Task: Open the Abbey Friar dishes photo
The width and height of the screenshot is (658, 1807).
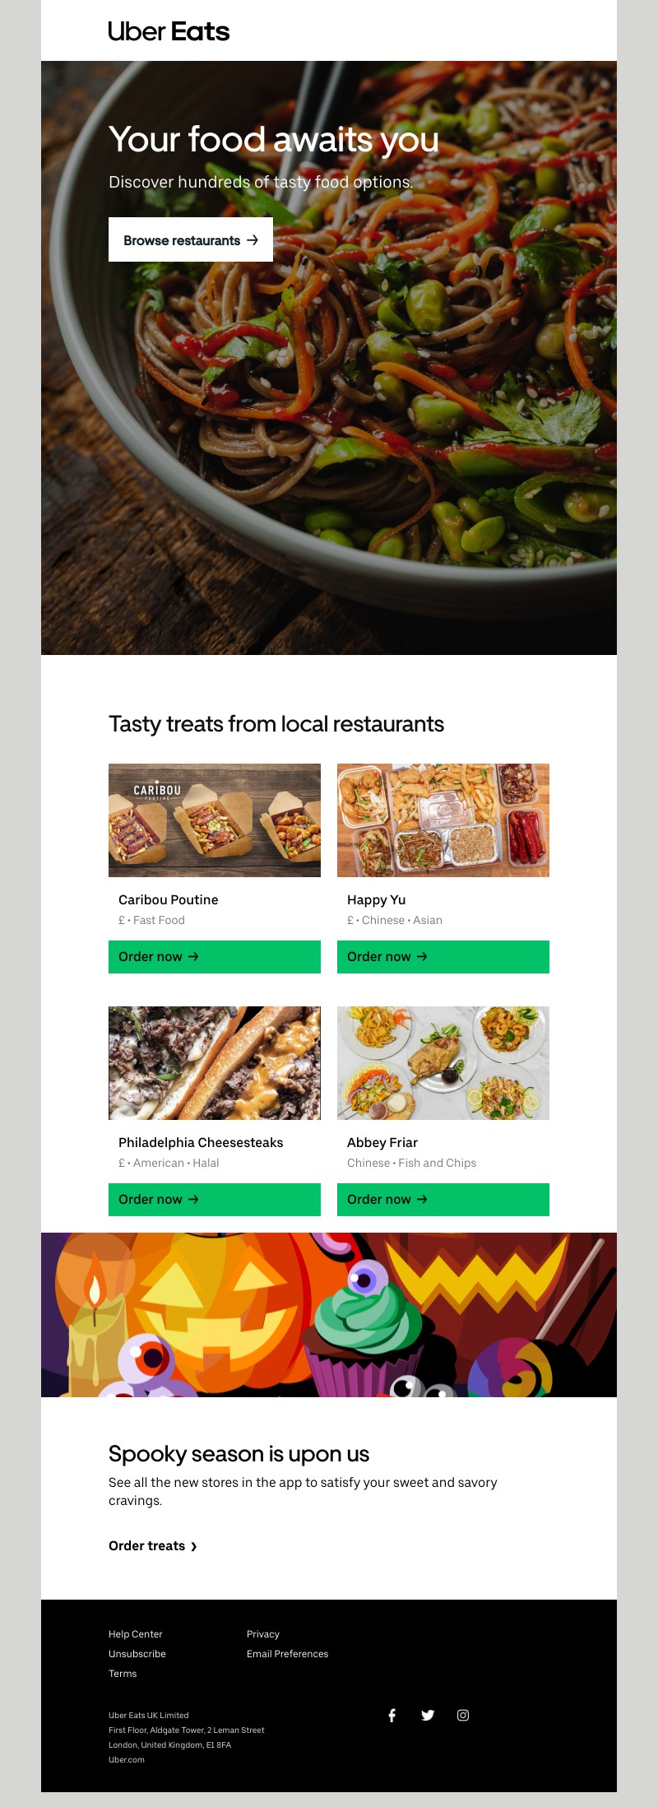Action: 443,1063
